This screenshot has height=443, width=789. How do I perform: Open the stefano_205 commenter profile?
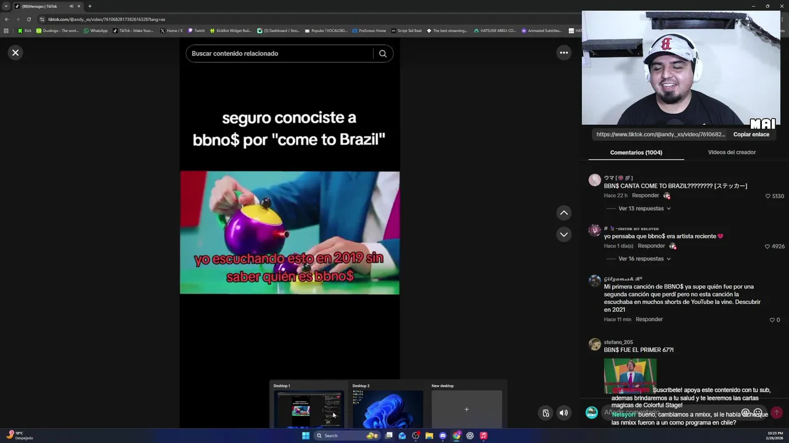point(618,342)
